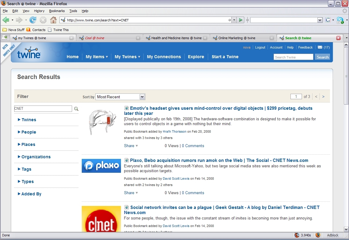Click the browser Back arrow button

[6, 20]
